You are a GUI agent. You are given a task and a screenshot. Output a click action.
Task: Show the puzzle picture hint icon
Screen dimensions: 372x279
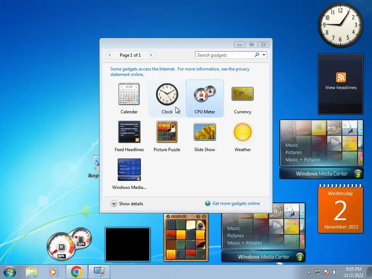[198, 217]
